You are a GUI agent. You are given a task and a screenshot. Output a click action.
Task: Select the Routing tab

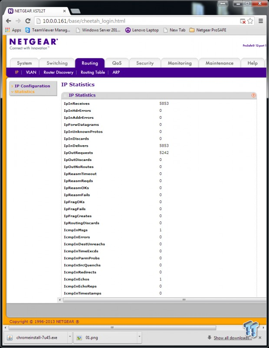pos(90,63)
